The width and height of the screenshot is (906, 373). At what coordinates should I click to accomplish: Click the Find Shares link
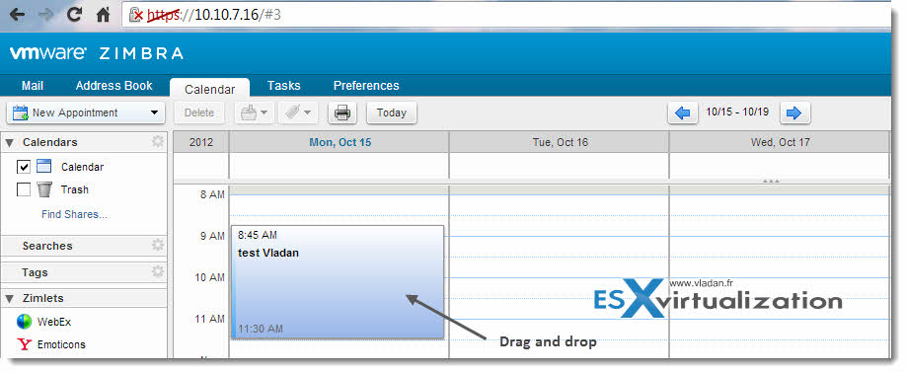75,214
